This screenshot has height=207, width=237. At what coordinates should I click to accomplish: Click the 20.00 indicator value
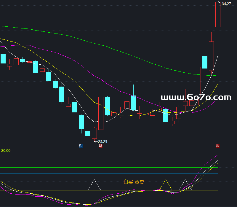click(6, 151)
